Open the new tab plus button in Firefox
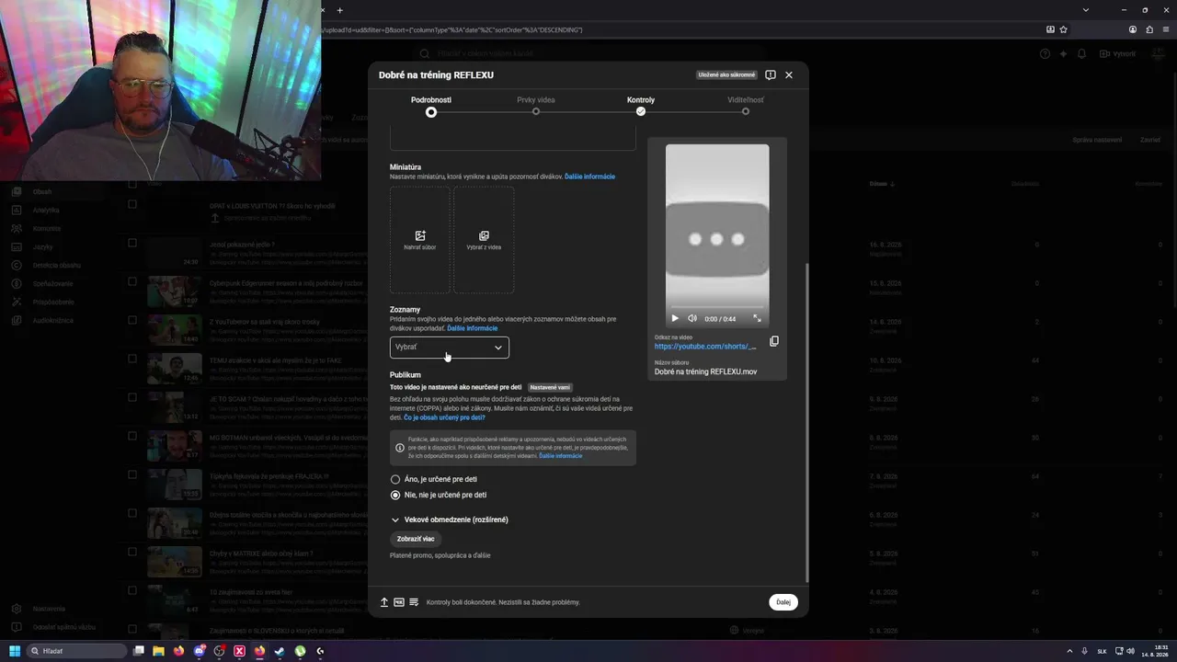Viewport: 1177px width, 662px height. (339, 10)
